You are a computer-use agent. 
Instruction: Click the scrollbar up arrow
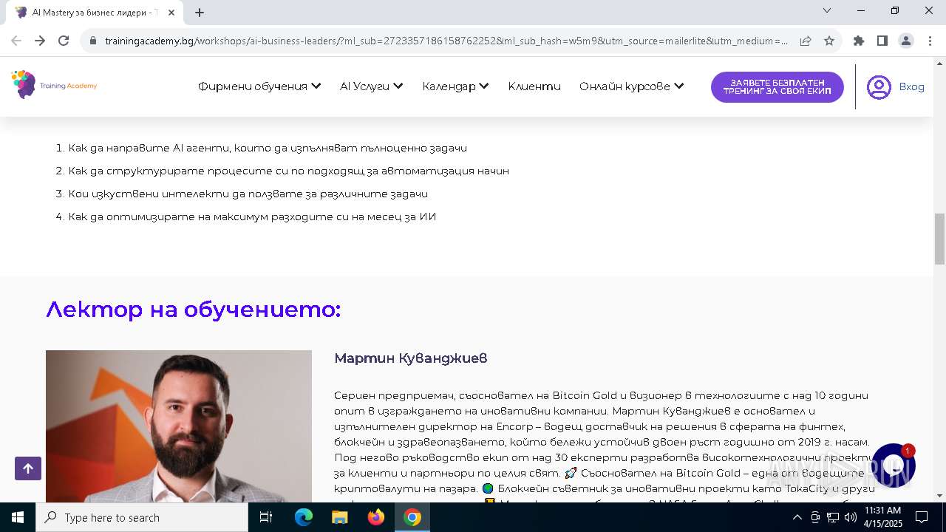point(939,63)
